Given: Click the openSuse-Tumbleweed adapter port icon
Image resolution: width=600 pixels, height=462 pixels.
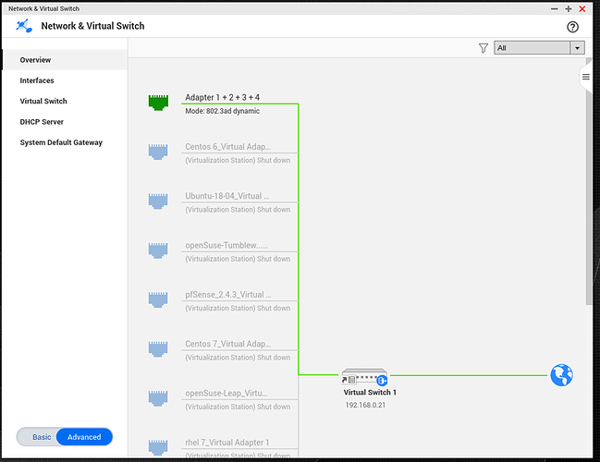Looking at the screenshot, I should (x=158, y=250).
